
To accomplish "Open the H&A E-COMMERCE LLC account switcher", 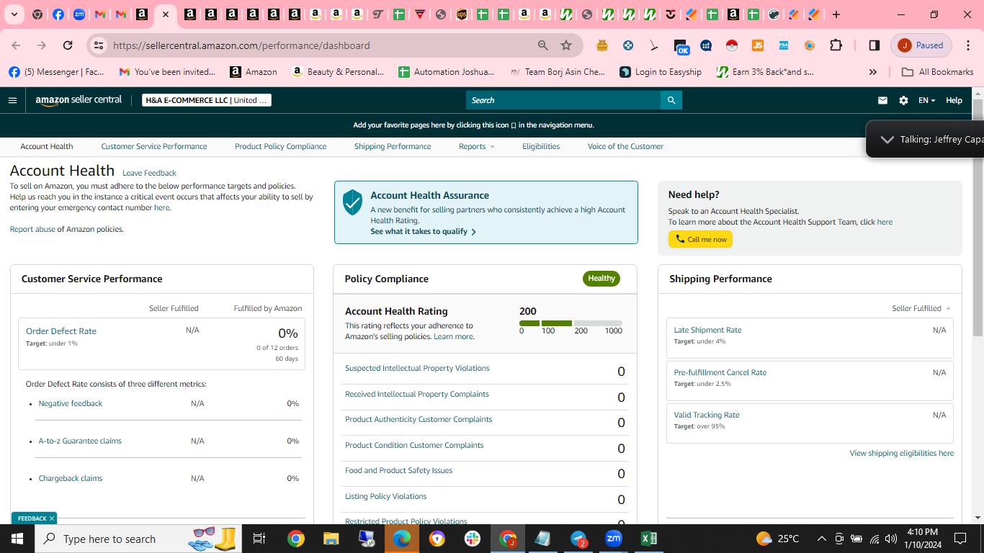I will pyautogui.click(x=207, y=100).
